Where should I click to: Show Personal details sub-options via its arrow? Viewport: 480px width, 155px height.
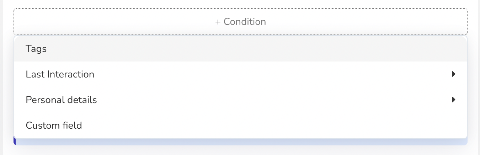[x=453, y=100]
